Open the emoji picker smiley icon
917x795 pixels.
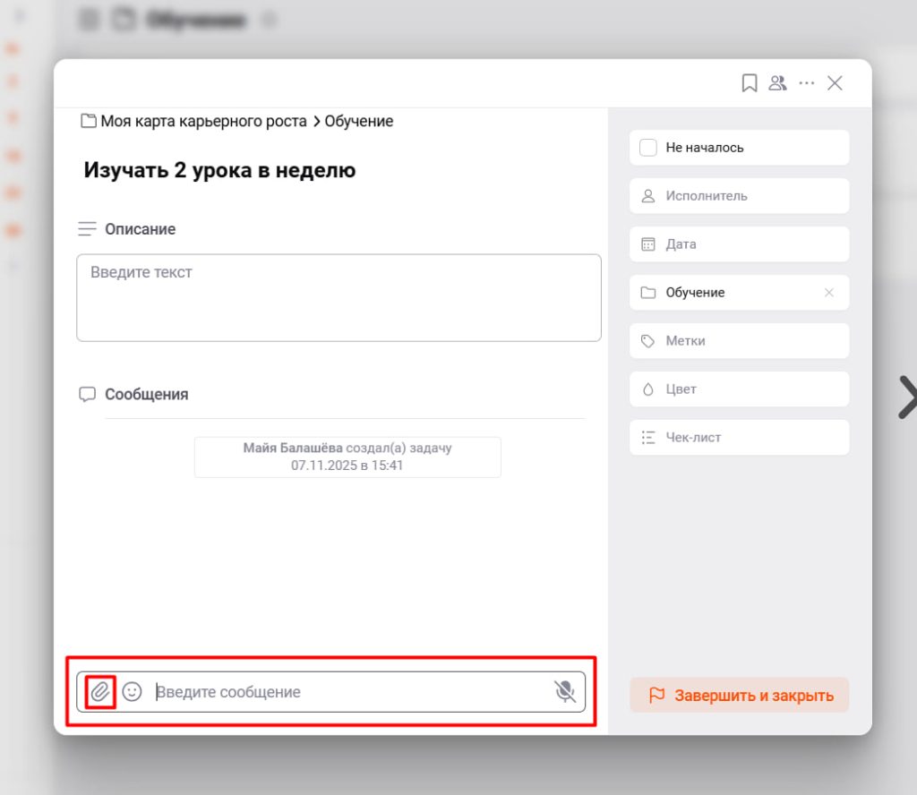[x=133, y=692]
